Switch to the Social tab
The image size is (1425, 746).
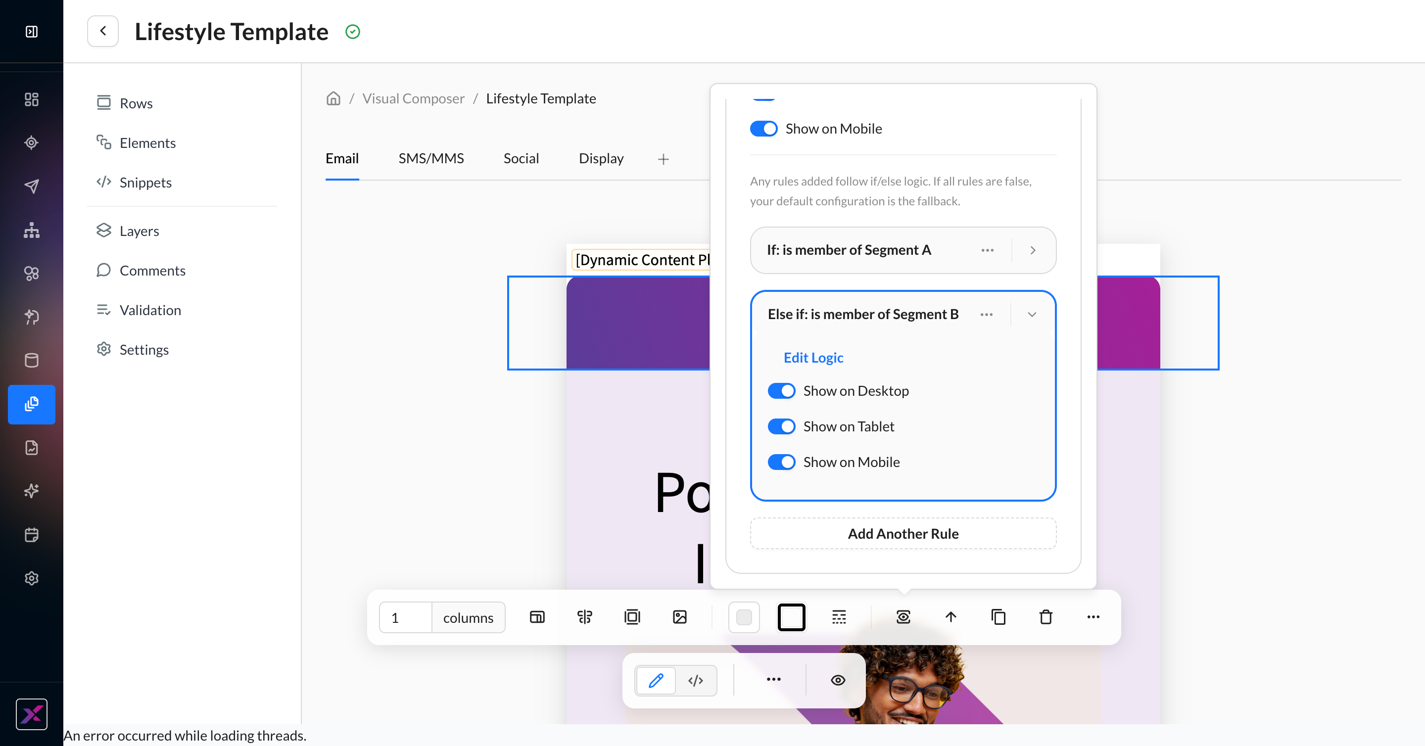click(521, 158)
